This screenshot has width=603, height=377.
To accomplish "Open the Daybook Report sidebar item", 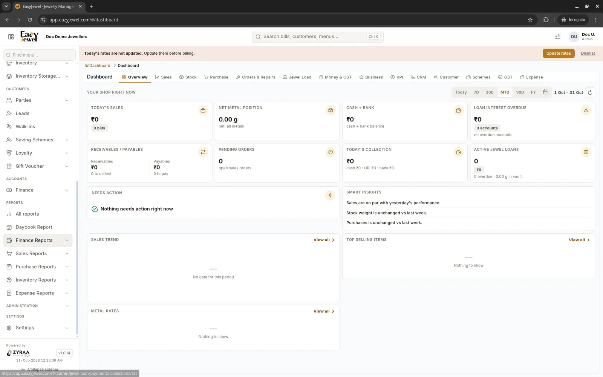I will (38, 227).
